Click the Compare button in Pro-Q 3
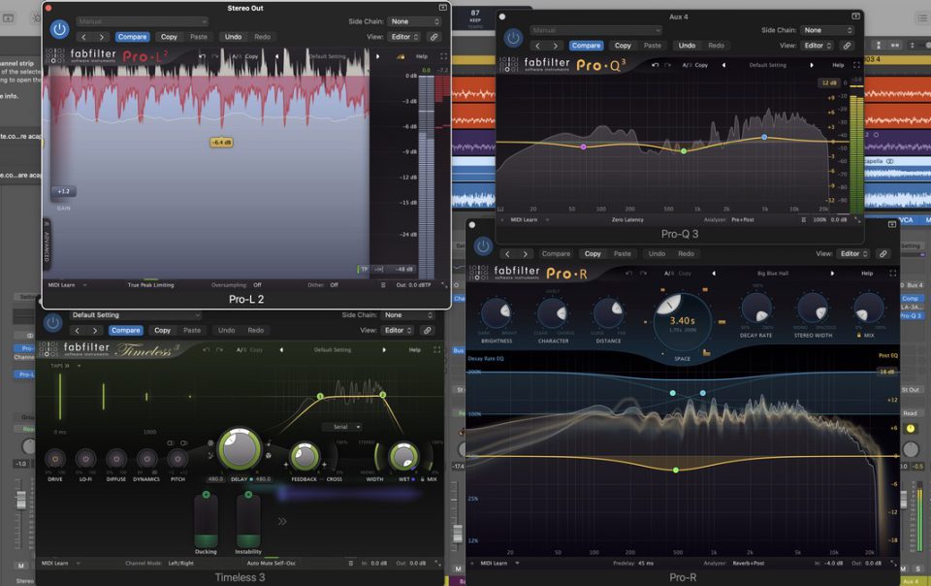The image size is (931, 586). [x=586, y=46]
